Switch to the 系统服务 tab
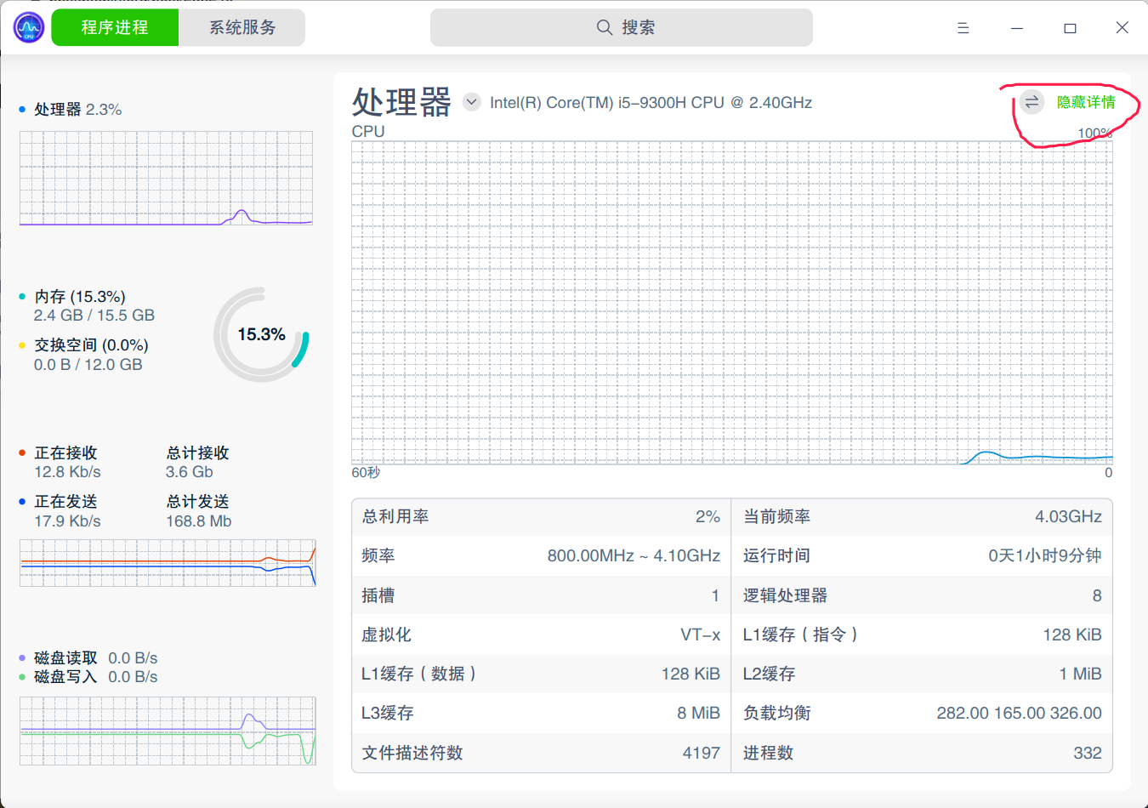Image resolution: width=1148 pixels, height=808 pixels. (242, 28)
